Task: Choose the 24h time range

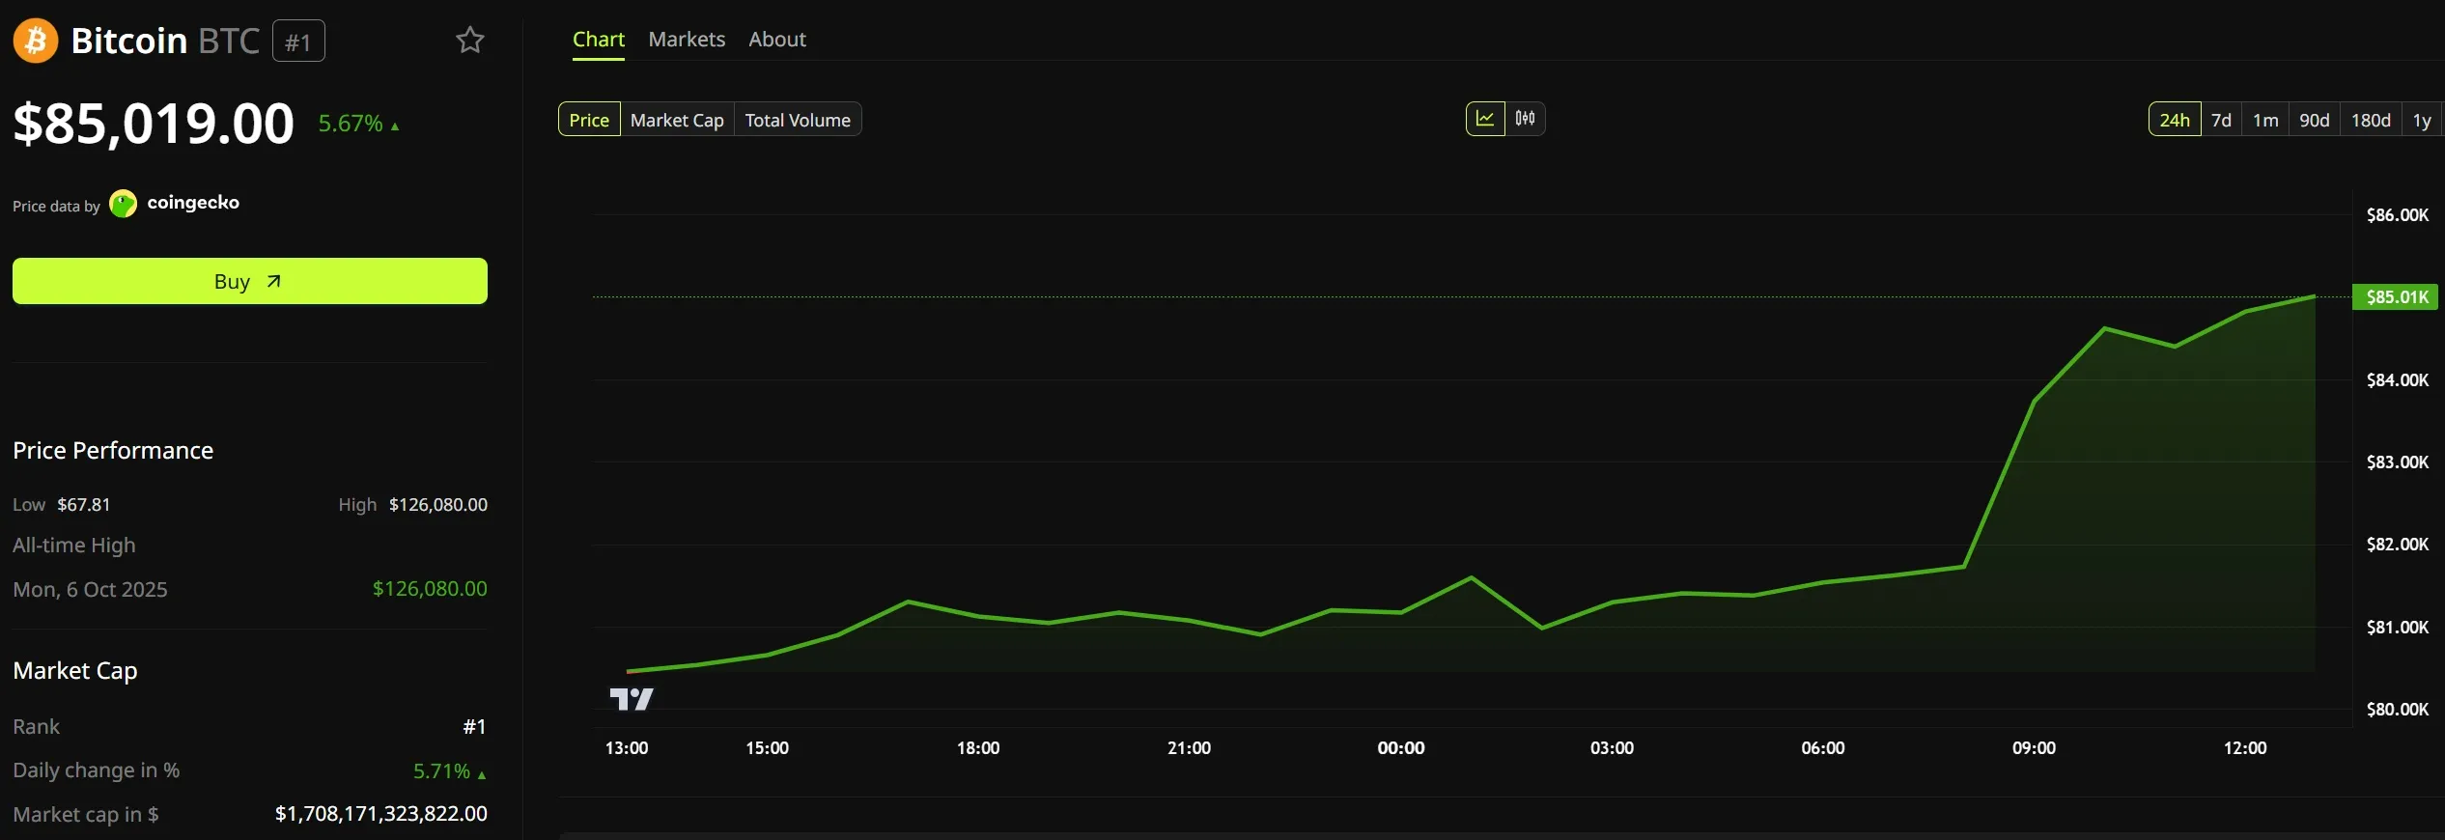Action: coord(2175,120)
